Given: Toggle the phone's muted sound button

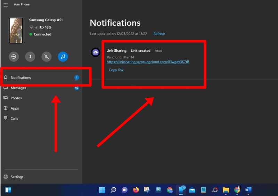Looking at the screenshot, I should pos(47,56).
